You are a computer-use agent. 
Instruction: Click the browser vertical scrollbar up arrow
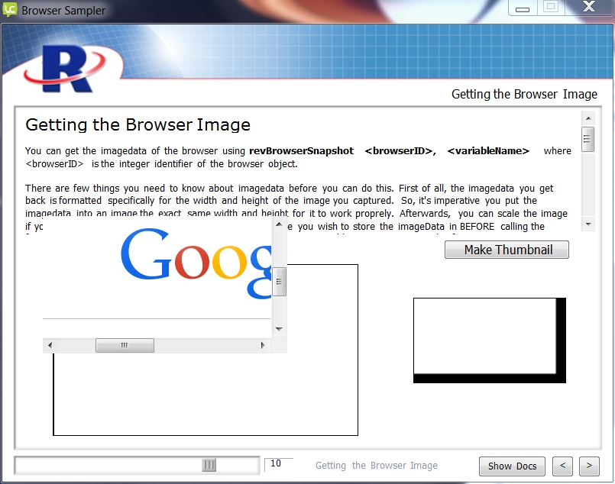(279, 224)
